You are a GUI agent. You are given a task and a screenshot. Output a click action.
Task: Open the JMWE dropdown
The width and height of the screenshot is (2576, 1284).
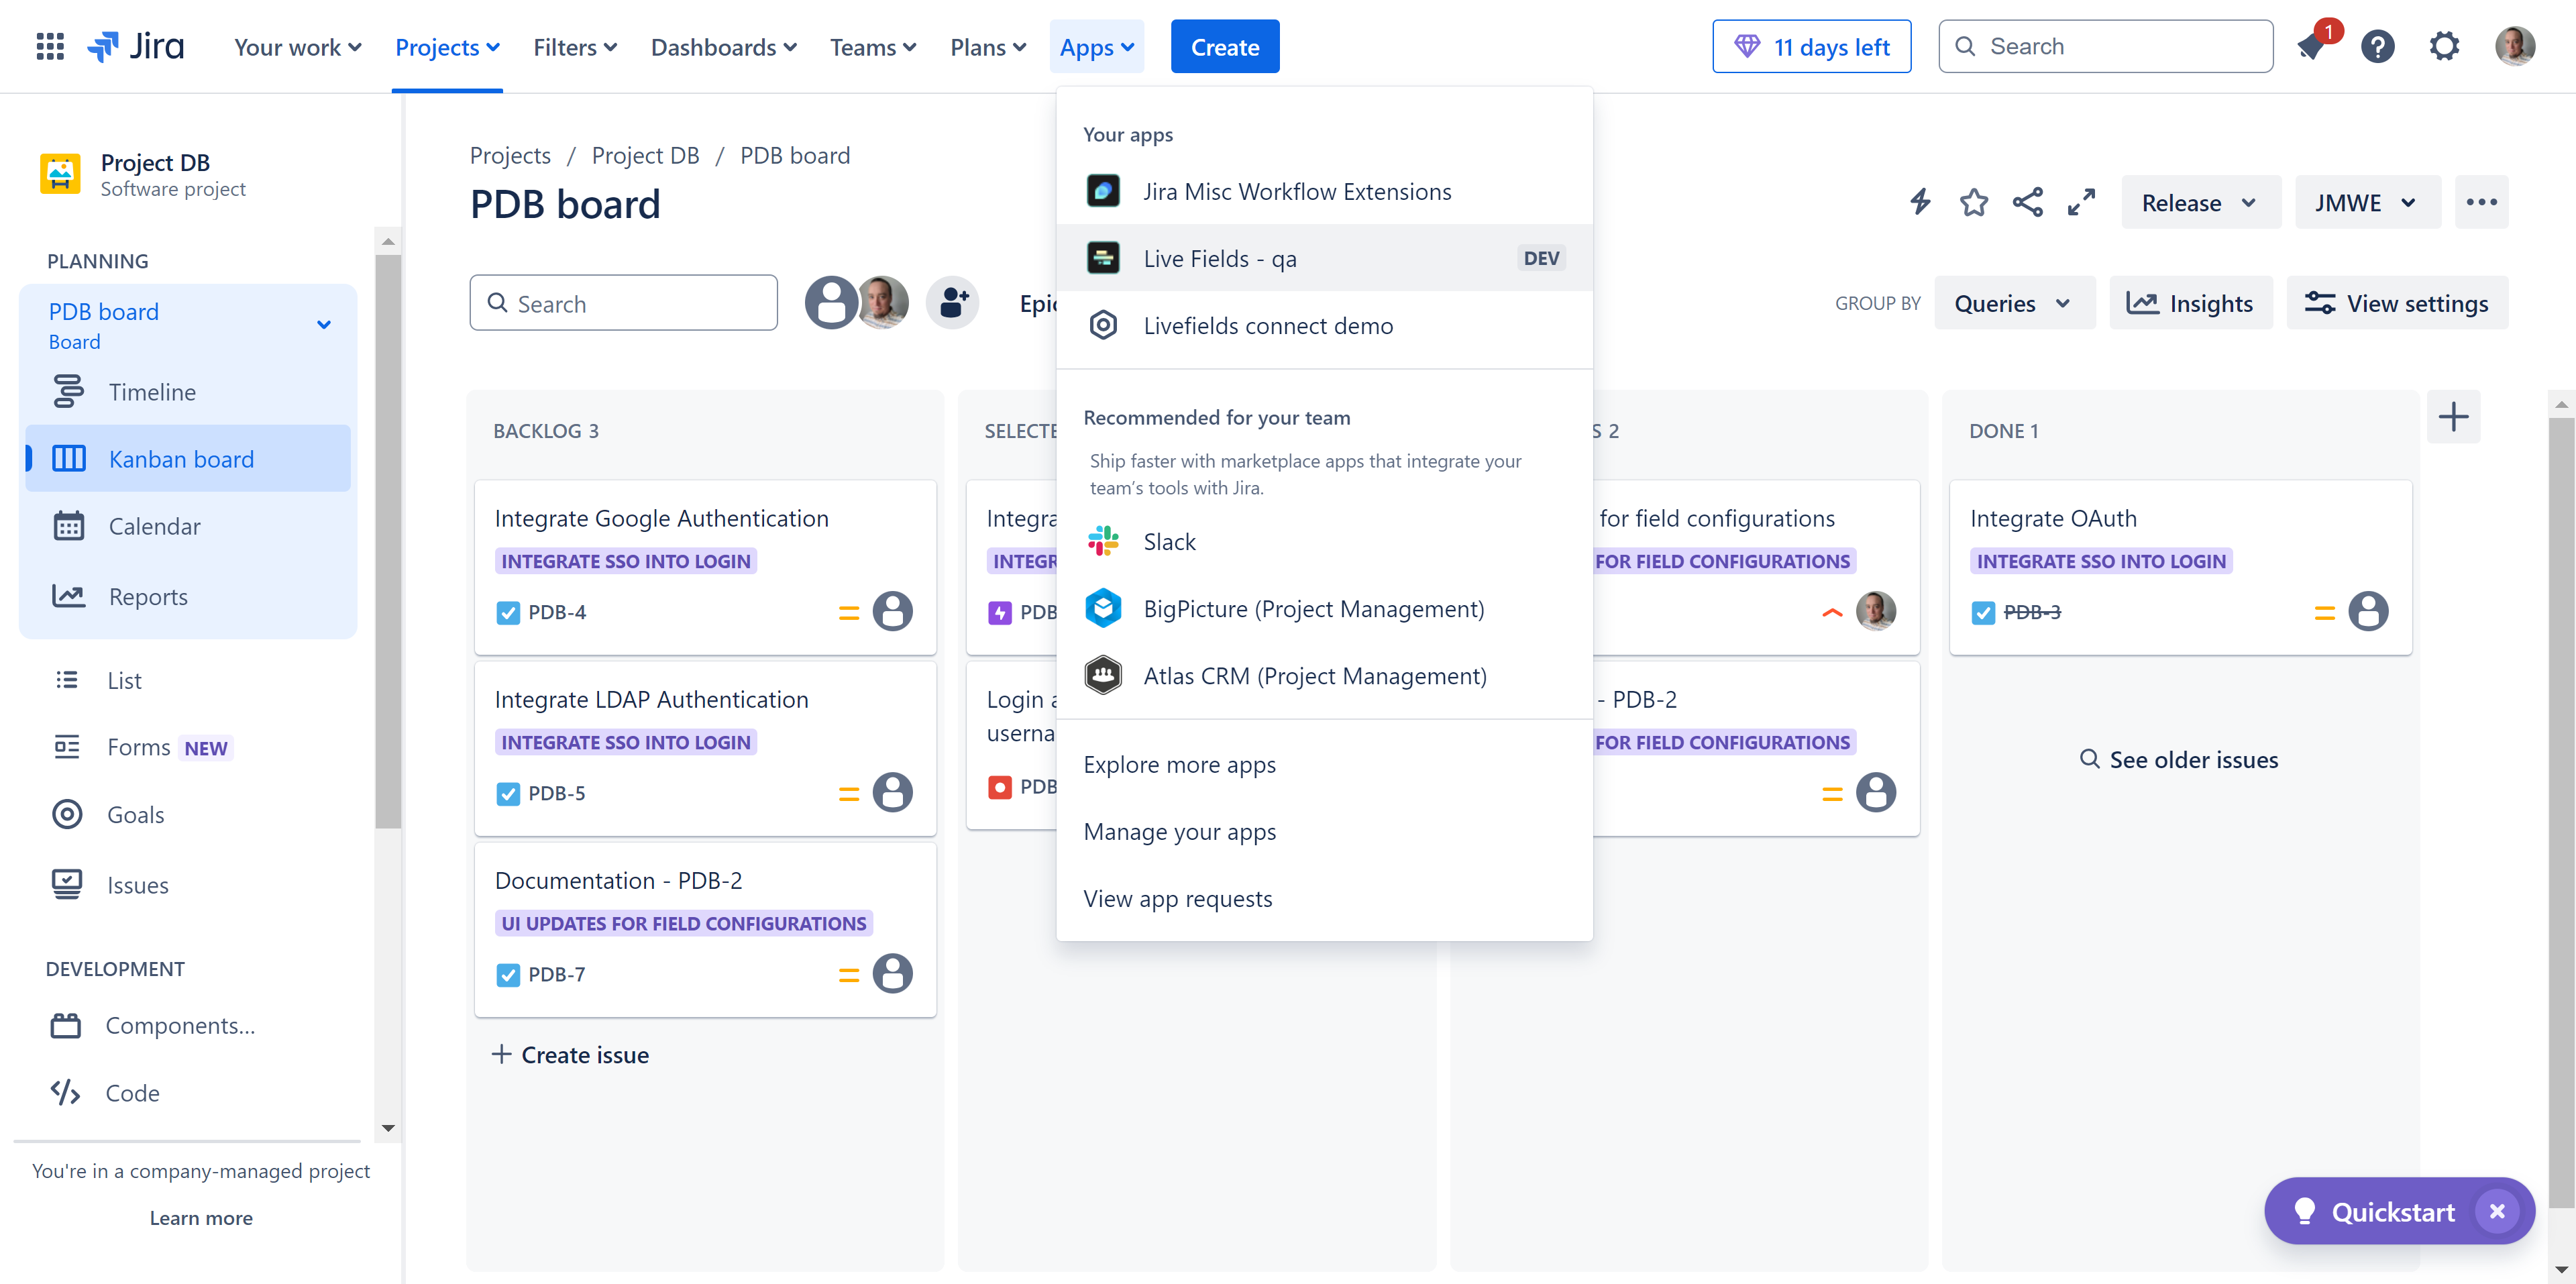point(2367,203)
